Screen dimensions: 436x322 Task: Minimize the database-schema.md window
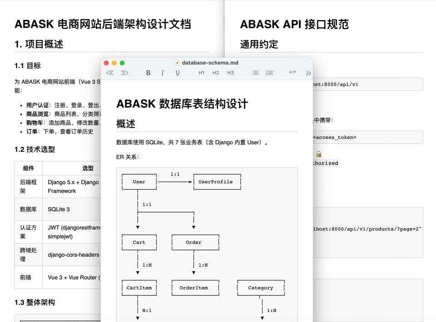point(114,63)
